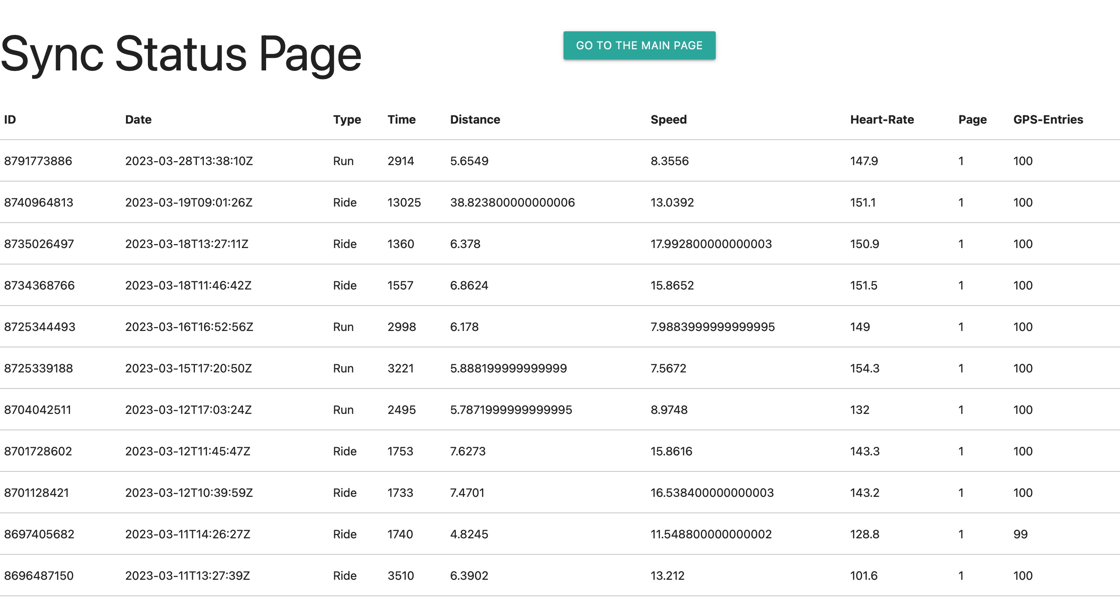Click the GPS-Entries column header
Viewport: 1120px width, 597px height.
(1048, 119)
